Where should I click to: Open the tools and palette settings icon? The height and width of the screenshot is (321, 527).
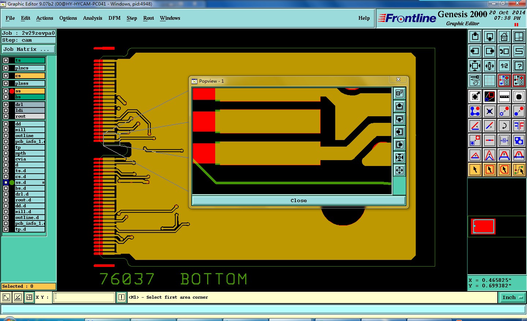[475, 80]
